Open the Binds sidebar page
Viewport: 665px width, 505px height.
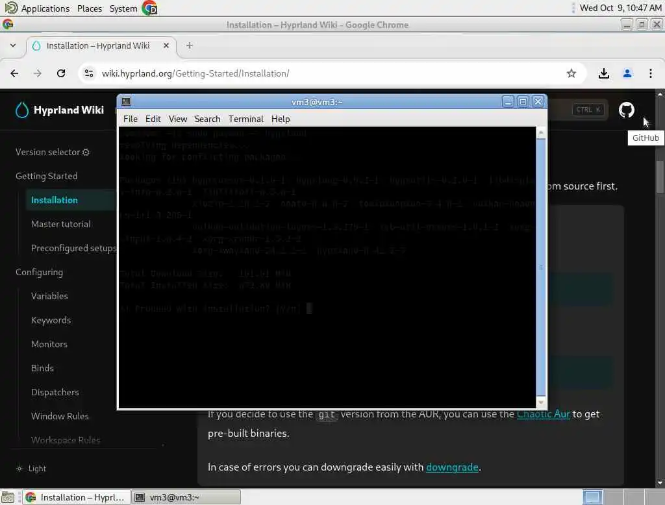pyautogui.click(x=42, y=368)
